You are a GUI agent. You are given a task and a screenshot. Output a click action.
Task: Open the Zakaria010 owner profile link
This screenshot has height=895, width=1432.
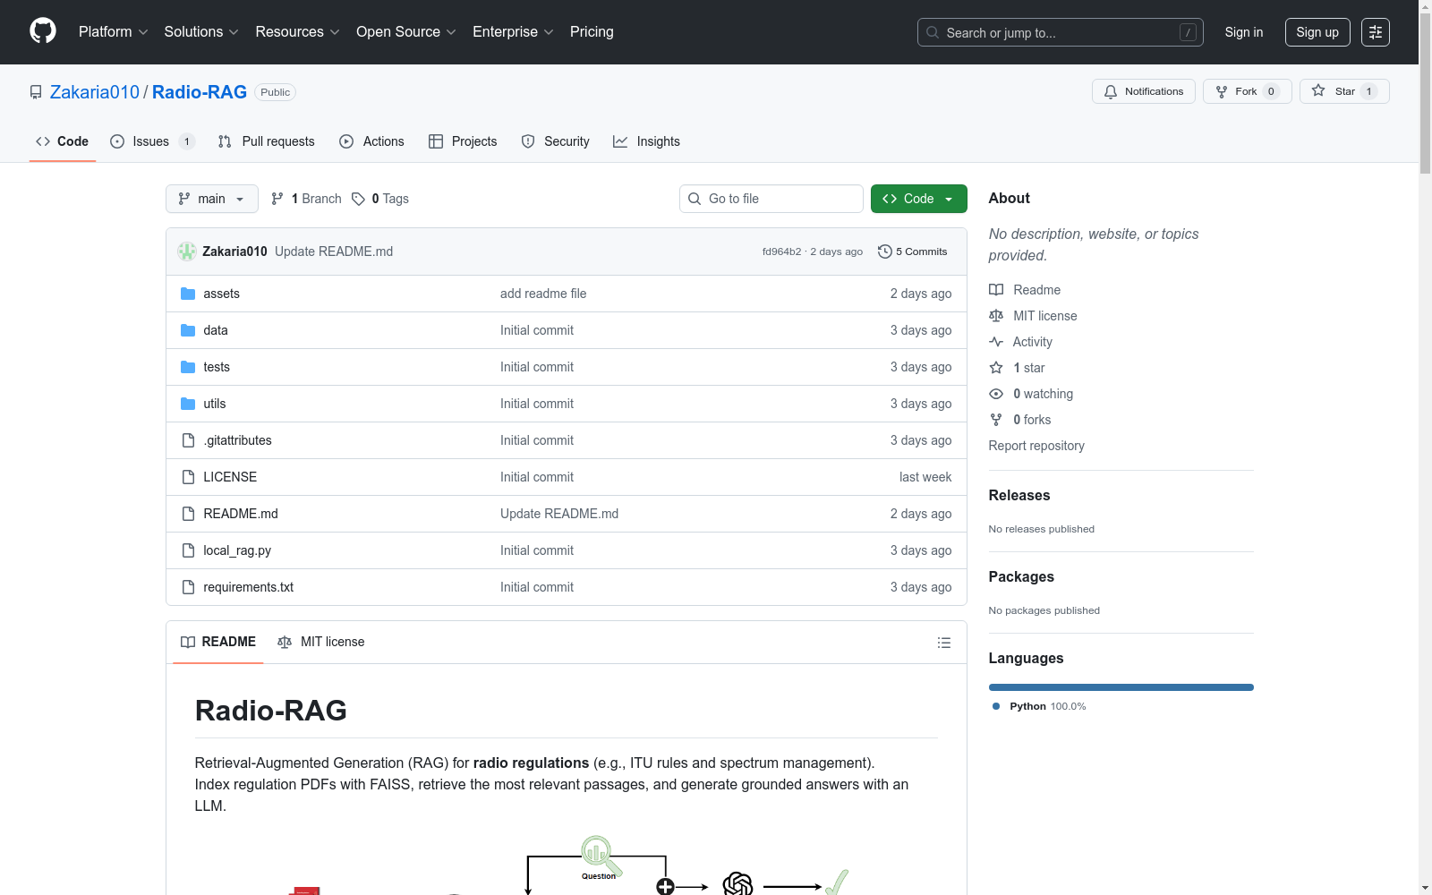(x=95, y=92)
